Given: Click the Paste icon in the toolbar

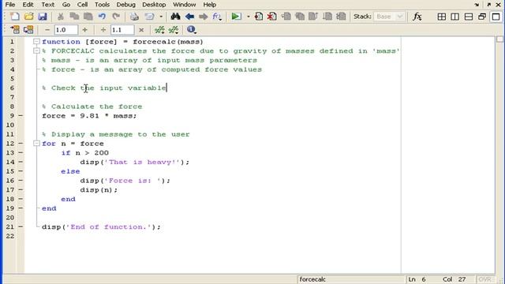Looking at the screenshot, I should tap(88, 17).
